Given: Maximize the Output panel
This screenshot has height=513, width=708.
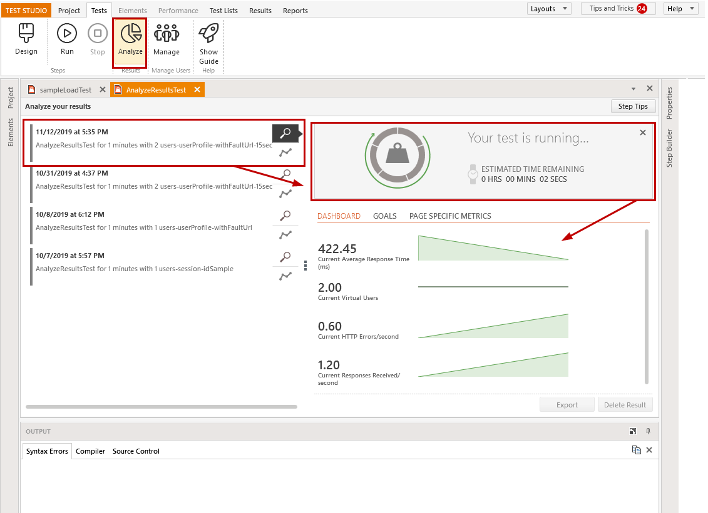Looking at the screenshot, I should click(x=633, y=431).
